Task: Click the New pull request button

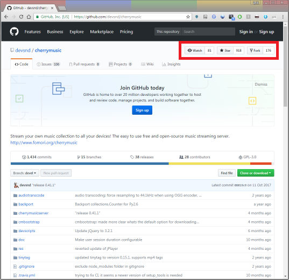Action: coord(56,173)
